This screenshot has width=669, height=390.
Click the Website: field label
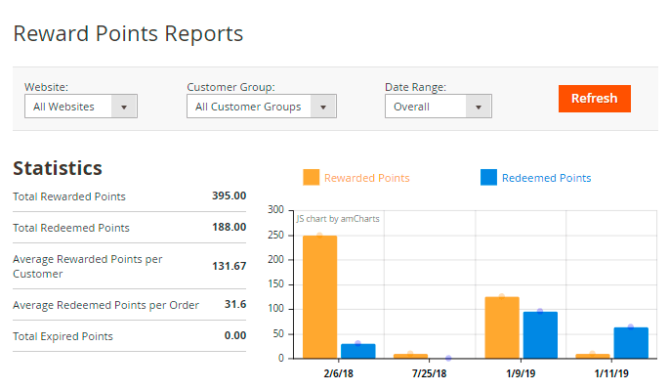point(46,87)
